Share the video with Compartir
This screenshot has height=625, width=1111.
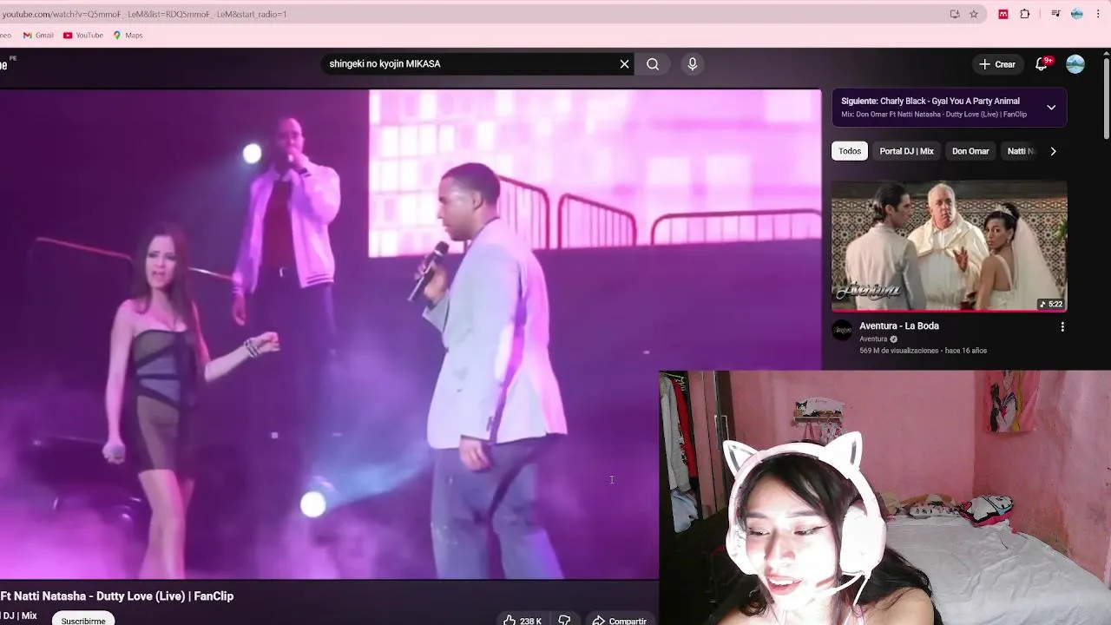pos(619,621)
